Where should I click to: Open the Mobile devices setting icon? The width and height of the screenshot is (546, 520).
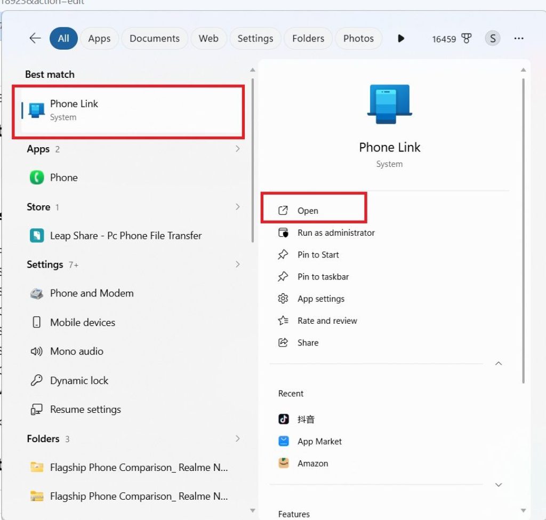(x=37, y=322)
